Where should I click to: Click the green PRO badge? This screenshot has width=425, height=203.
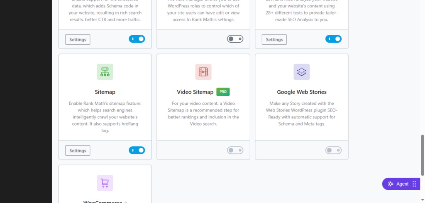tap(223, 92)
